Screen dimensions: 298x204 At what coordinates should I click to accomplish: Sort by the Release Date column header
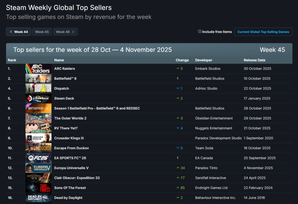254,60
